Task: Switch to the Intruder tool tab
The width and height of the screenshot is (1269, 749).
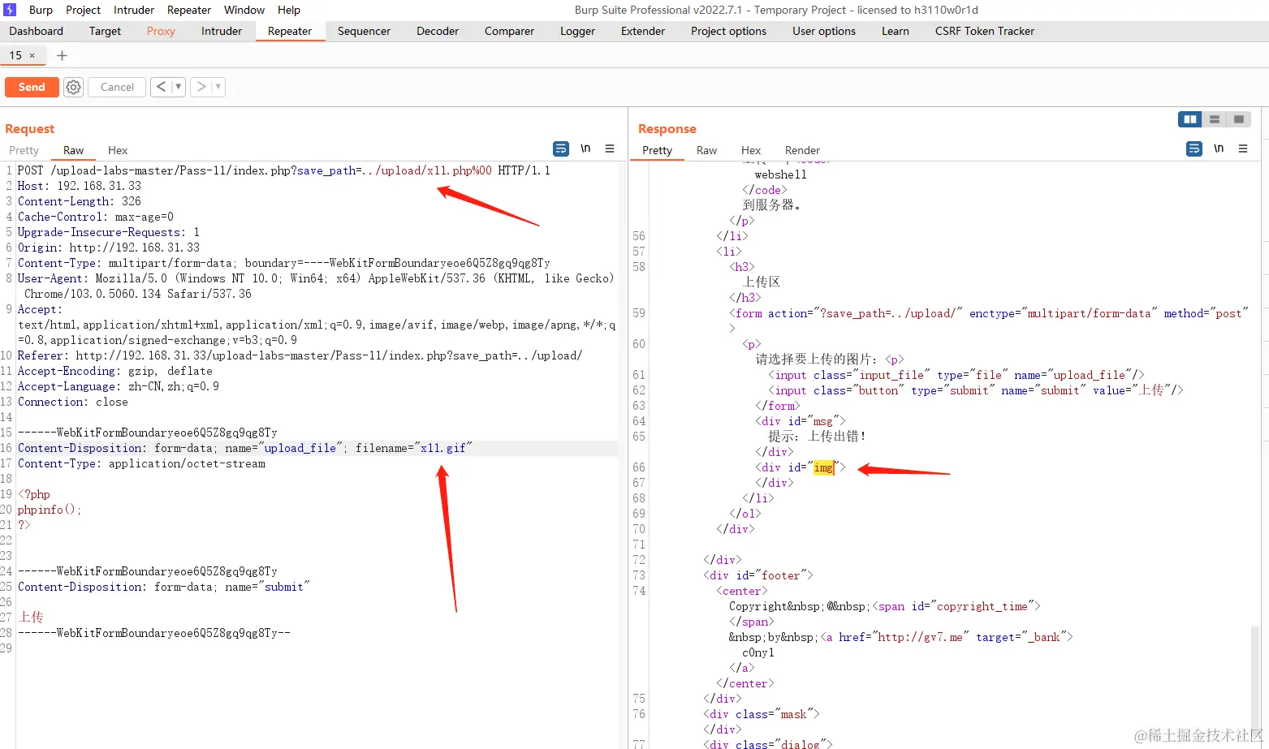Action: [222, 31]
